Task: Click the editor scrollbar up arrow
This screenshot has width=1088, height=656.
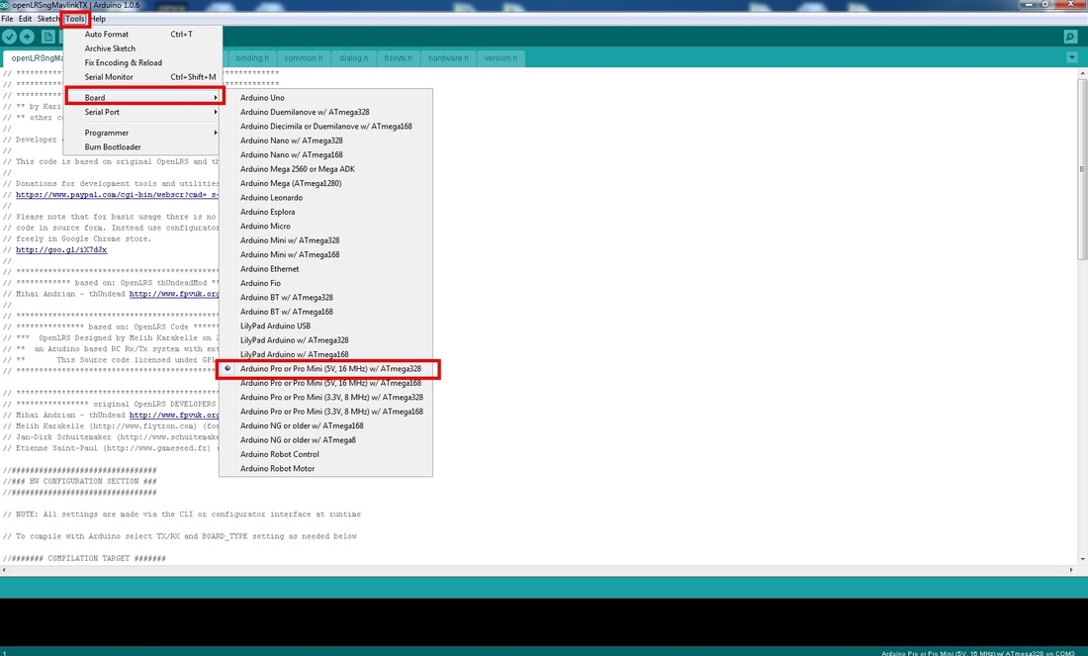Action: click(1080, 74)
